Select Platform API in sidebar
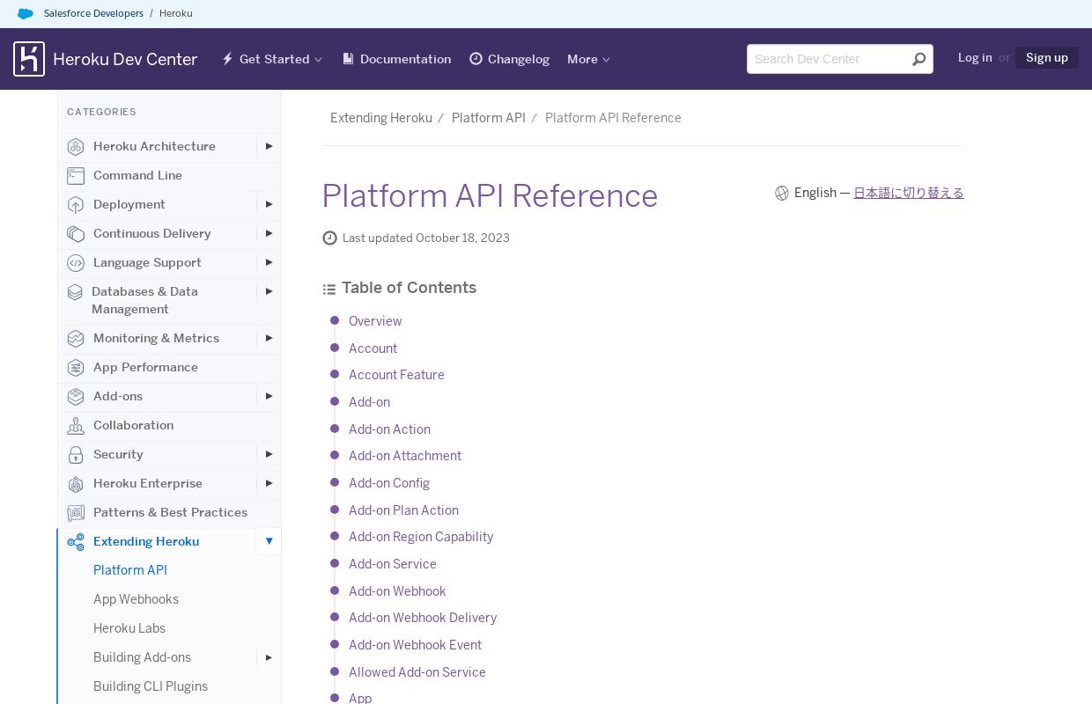Viewport: 1092px width, 704px height. click(x=130, y=570)
